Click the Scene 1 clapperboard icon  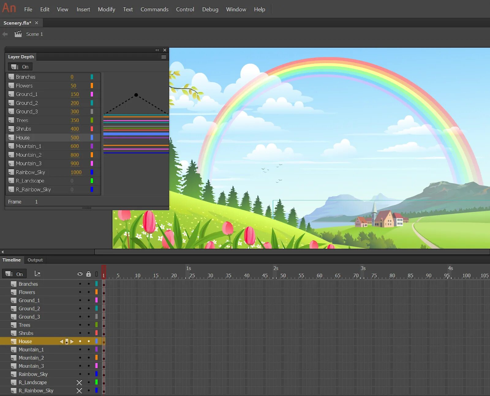[18, 34]
